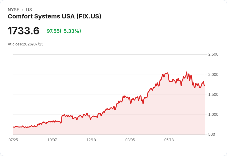The width and height of the screenshot is (227, 156).
Task: Click the sharp price jump after 10/07
Action: point(62,119)
